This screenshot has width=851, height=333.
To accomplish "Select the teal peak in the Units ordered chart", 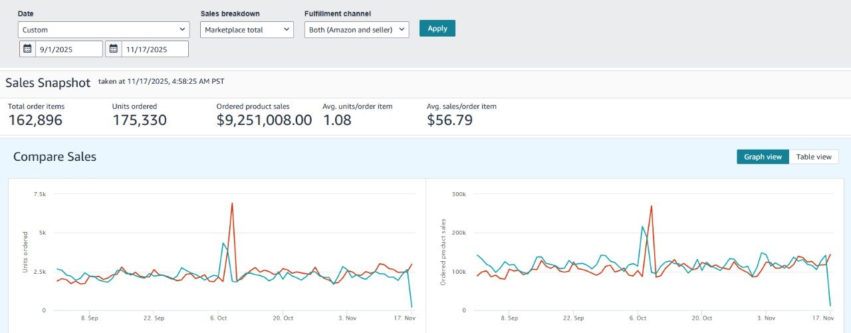I will click(x=223, y=244).
